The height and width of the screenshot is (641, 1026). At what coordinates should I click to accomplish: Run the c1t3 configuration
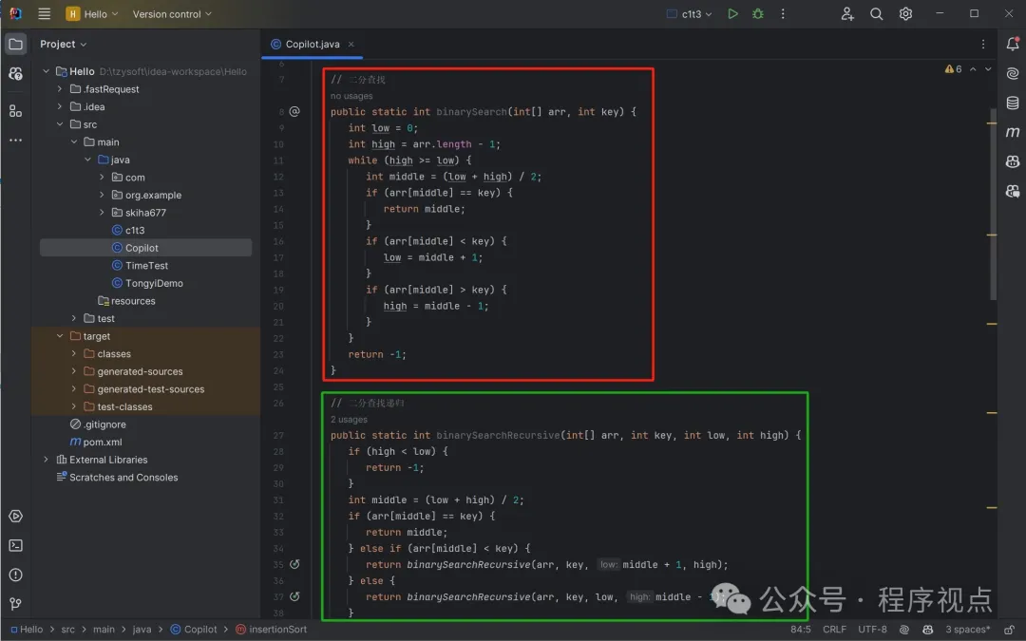[x=732, y=13]
